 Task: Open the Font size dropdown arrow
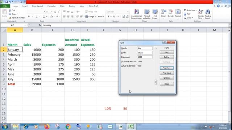[x=52, y=12]
